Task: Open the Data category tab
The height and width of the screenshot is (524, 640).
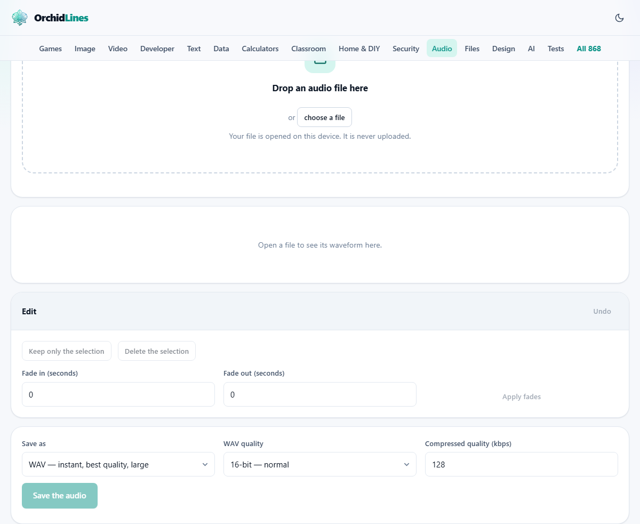Action: 221,49
